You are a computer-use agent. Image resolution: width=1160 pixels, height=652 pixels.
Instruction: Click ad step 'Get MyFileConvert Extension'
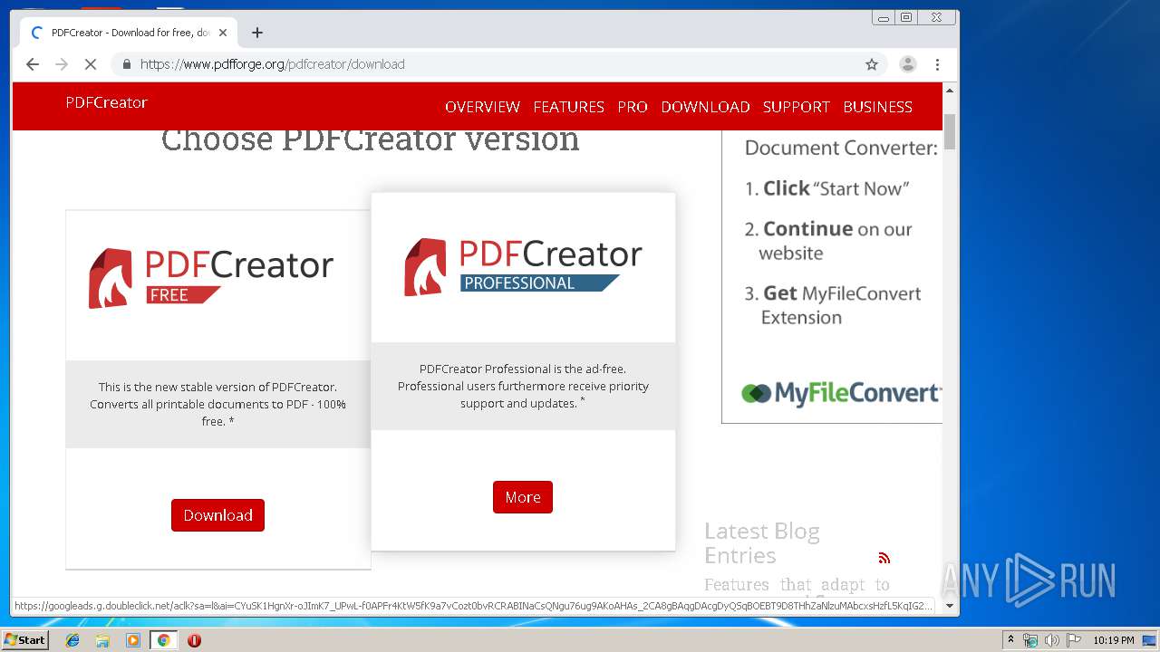pyautogui.click(x=833, y=305)
